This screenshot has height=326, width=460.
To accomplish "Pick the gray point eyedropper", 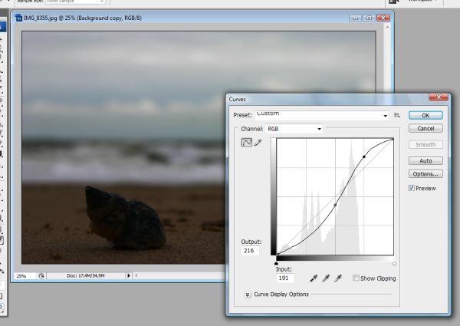I will coord(326,278).
